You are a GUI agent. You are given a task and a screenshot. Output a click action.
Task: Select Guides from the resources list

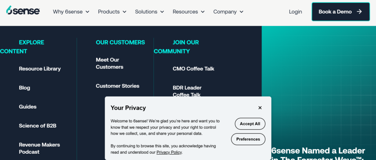[x=28, y=107]
